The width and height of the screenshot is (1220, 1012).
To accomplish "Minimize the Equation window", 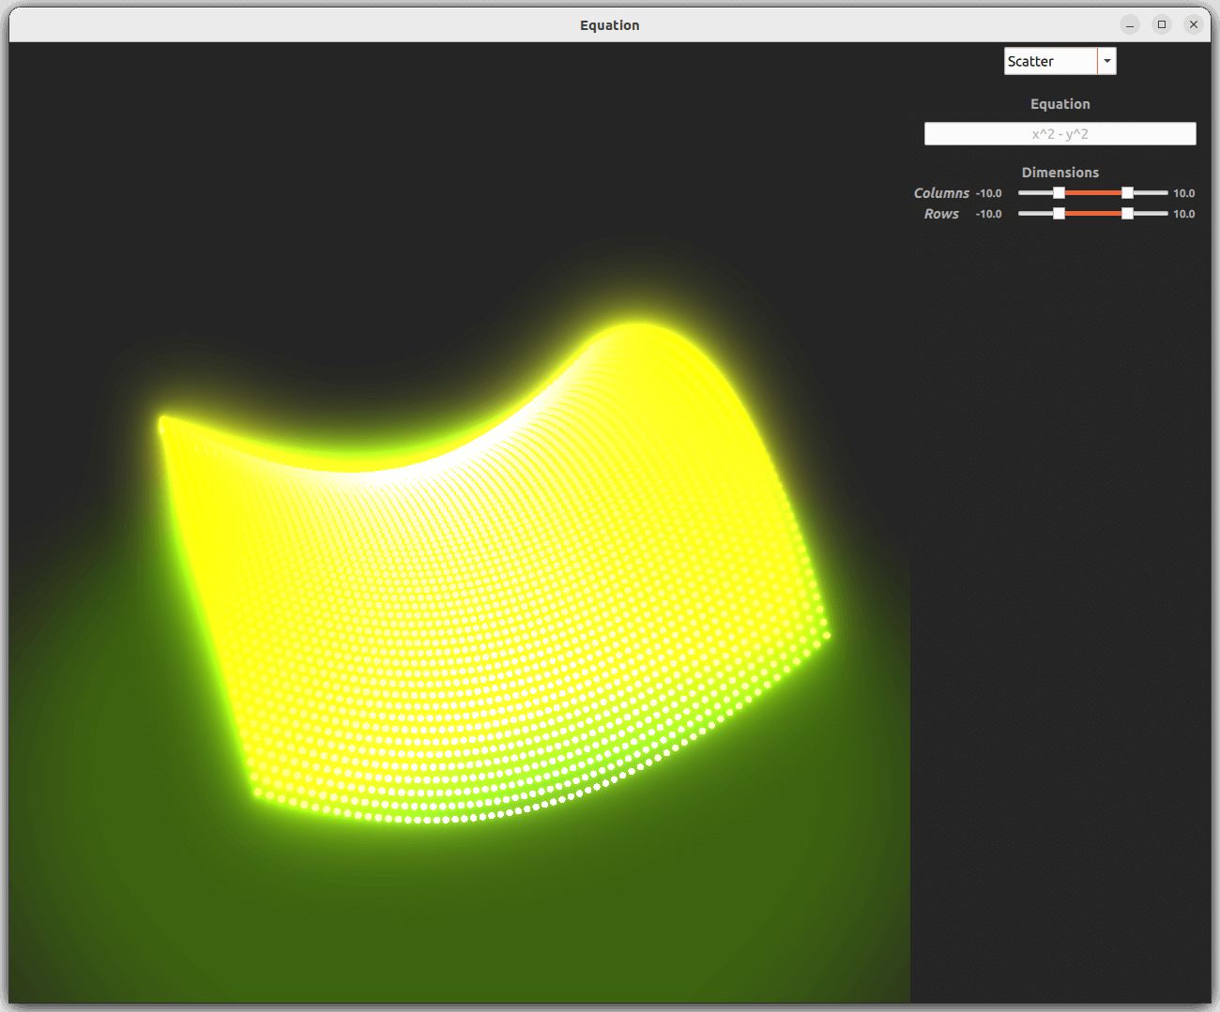I will [x=1130, y=24].
